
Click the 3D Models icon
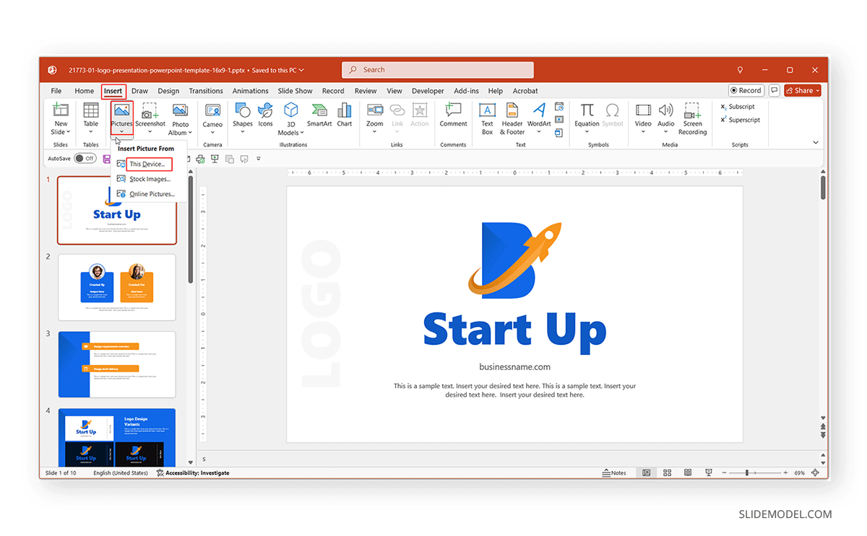(x=291, y=110)
